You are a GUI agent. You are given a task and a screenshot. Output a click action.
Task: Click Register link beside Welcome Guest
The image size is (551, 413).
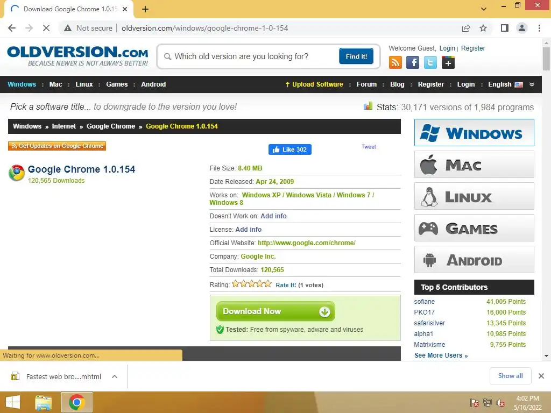point(472,48)
